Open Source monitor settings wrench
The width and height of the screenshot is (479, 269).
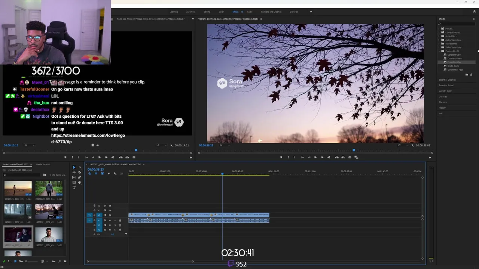pyautogui.click(x=171, y=145)
